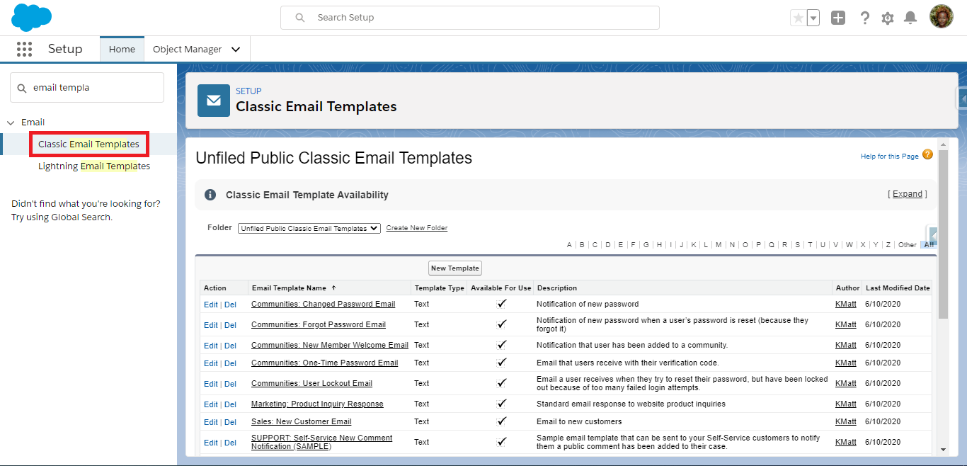Click the magnifier icon in Search Setup
This screenshot has width=967, height=466.
pyautogui.click(x=300, y=18)
